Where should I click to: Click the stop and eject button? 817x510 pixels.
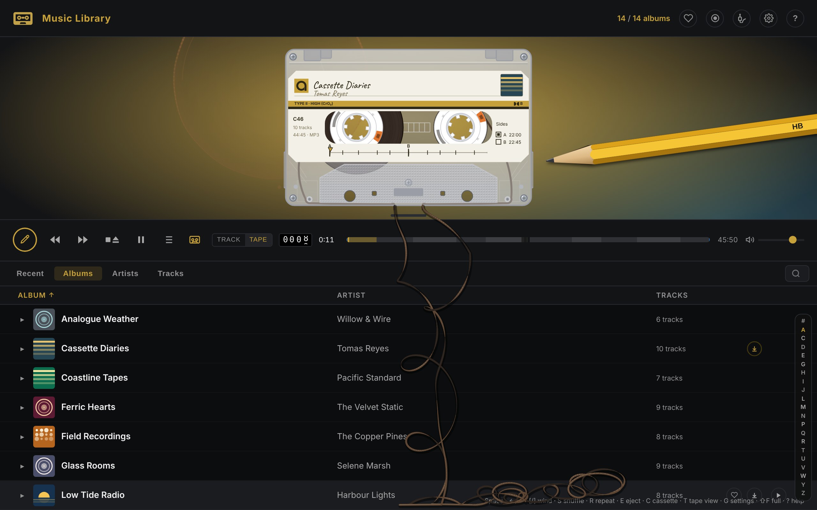112,239
